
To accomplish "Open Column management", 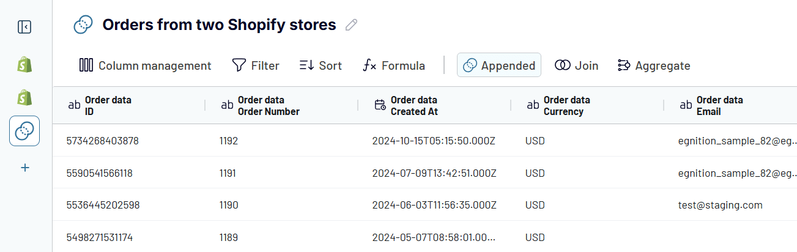I will pos(145,65).
